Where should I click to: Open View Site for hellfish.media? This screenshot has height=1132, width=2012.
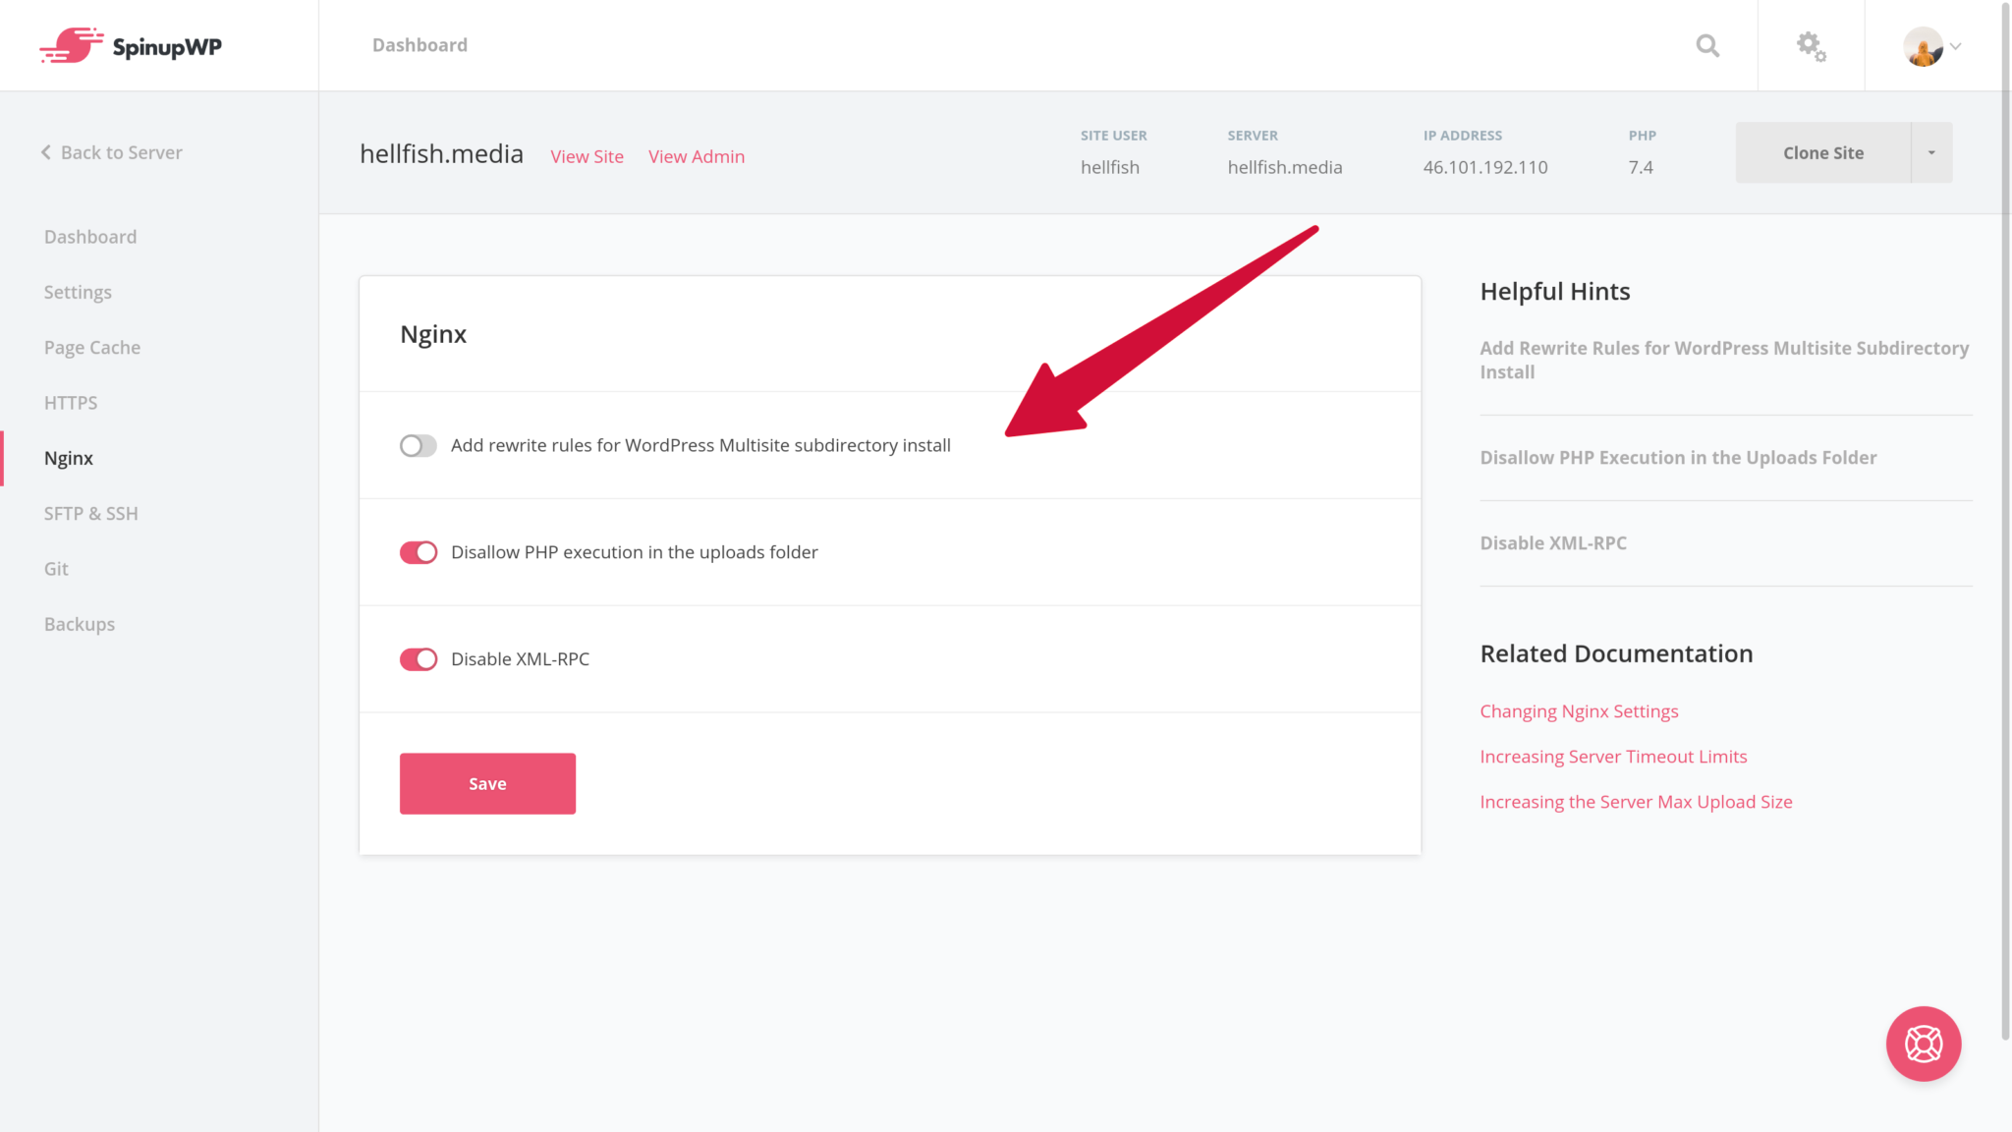click(x=587, y=156)
